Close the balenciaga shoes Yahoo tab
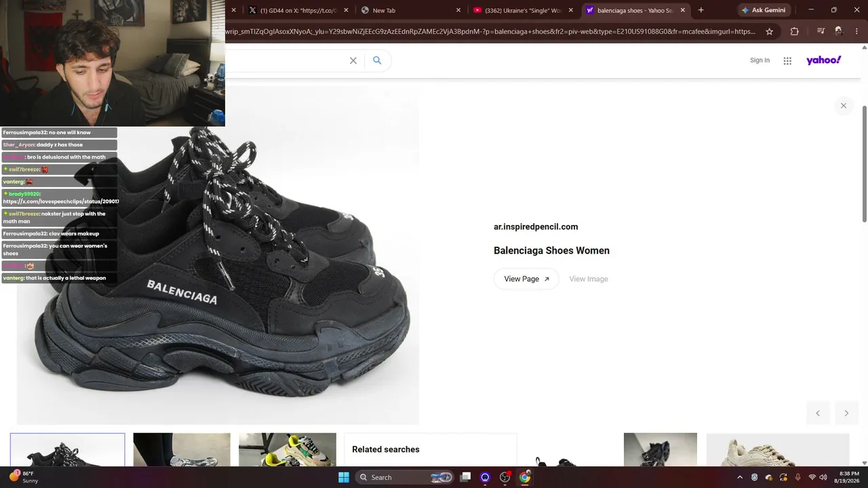868x488 pixels. 683,10
